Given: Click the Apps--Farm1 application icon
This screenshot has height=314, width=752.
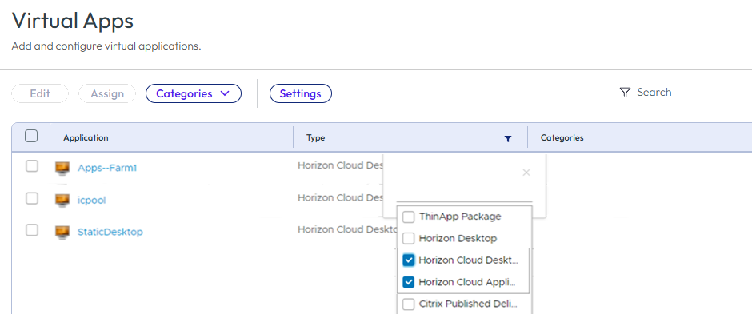Looking at the screenshot, I should click(x=62, y=168).
